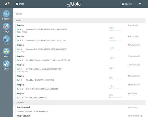
Task: Click case number 5327-82-322
Action: 22,32
